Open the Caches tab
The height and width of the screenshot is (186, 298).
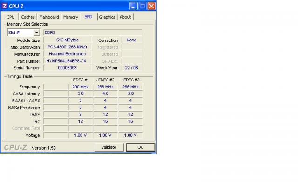coord(27,17)
